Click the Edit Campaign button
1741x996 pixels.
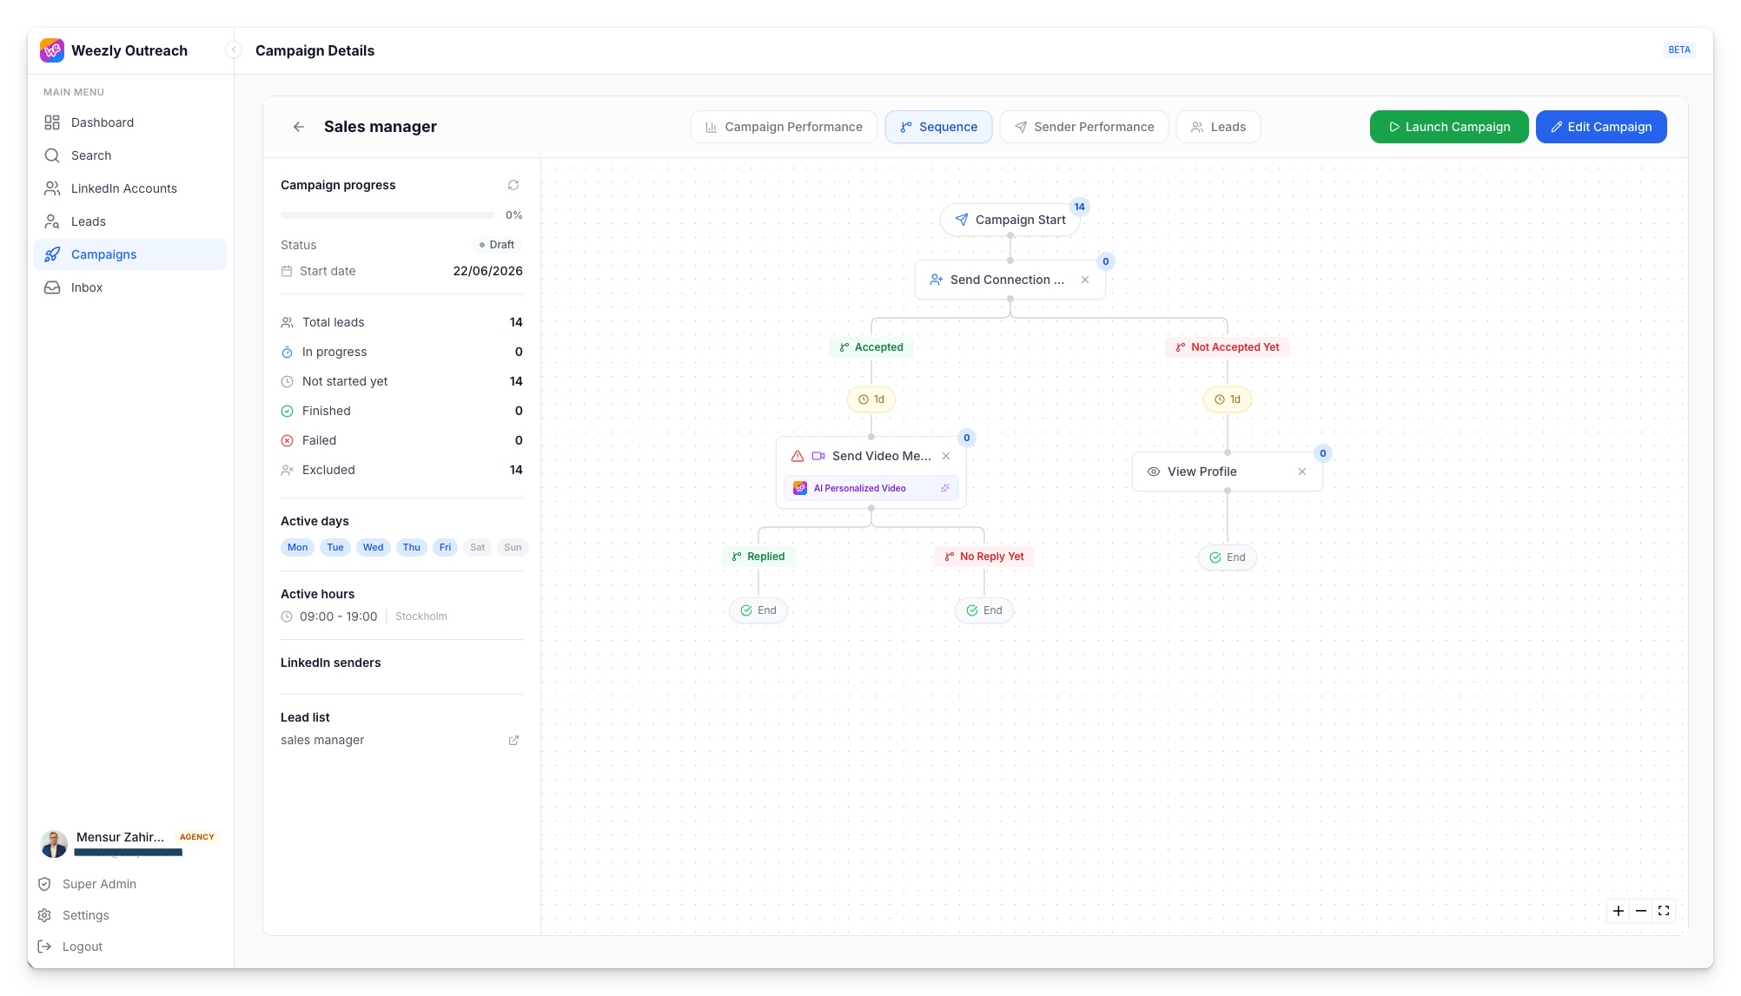tap(1601, 127)
